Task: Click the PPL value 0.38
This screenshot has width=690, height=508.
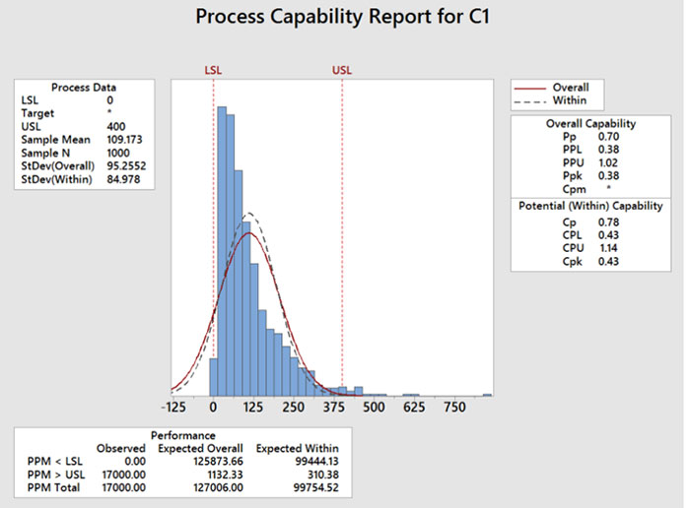Action: coord(608,150)
